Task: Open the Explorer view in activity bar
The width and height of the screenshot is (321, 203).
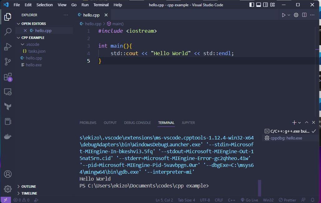Action: point(7,17)
